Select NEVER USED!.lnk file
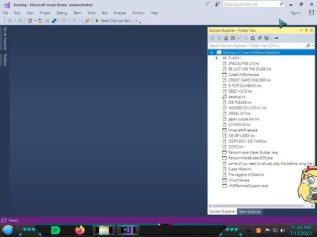The height and width of the screenshot is (237, 317). (x=241, y=136)
